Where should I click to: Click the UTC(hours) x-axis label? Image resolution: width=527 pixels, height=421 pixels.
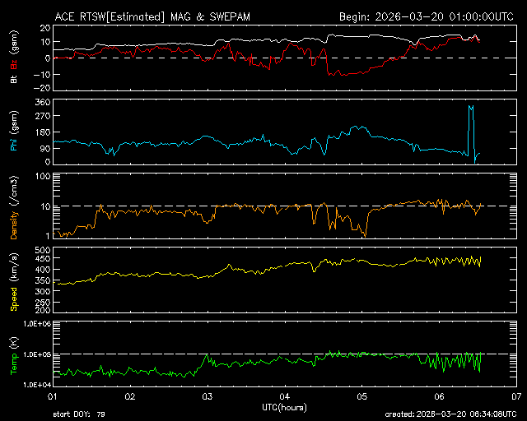pyautogui.click(x=284, y=407)
